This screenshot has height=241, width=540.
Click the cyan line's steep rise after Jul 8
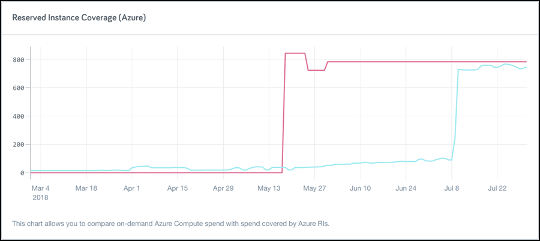point(457,108)
